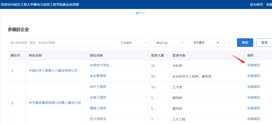Open the 安装技术岗位 position
Viewport: 272px width, 124px height.
pyautogui.click(x=99, y=65)
